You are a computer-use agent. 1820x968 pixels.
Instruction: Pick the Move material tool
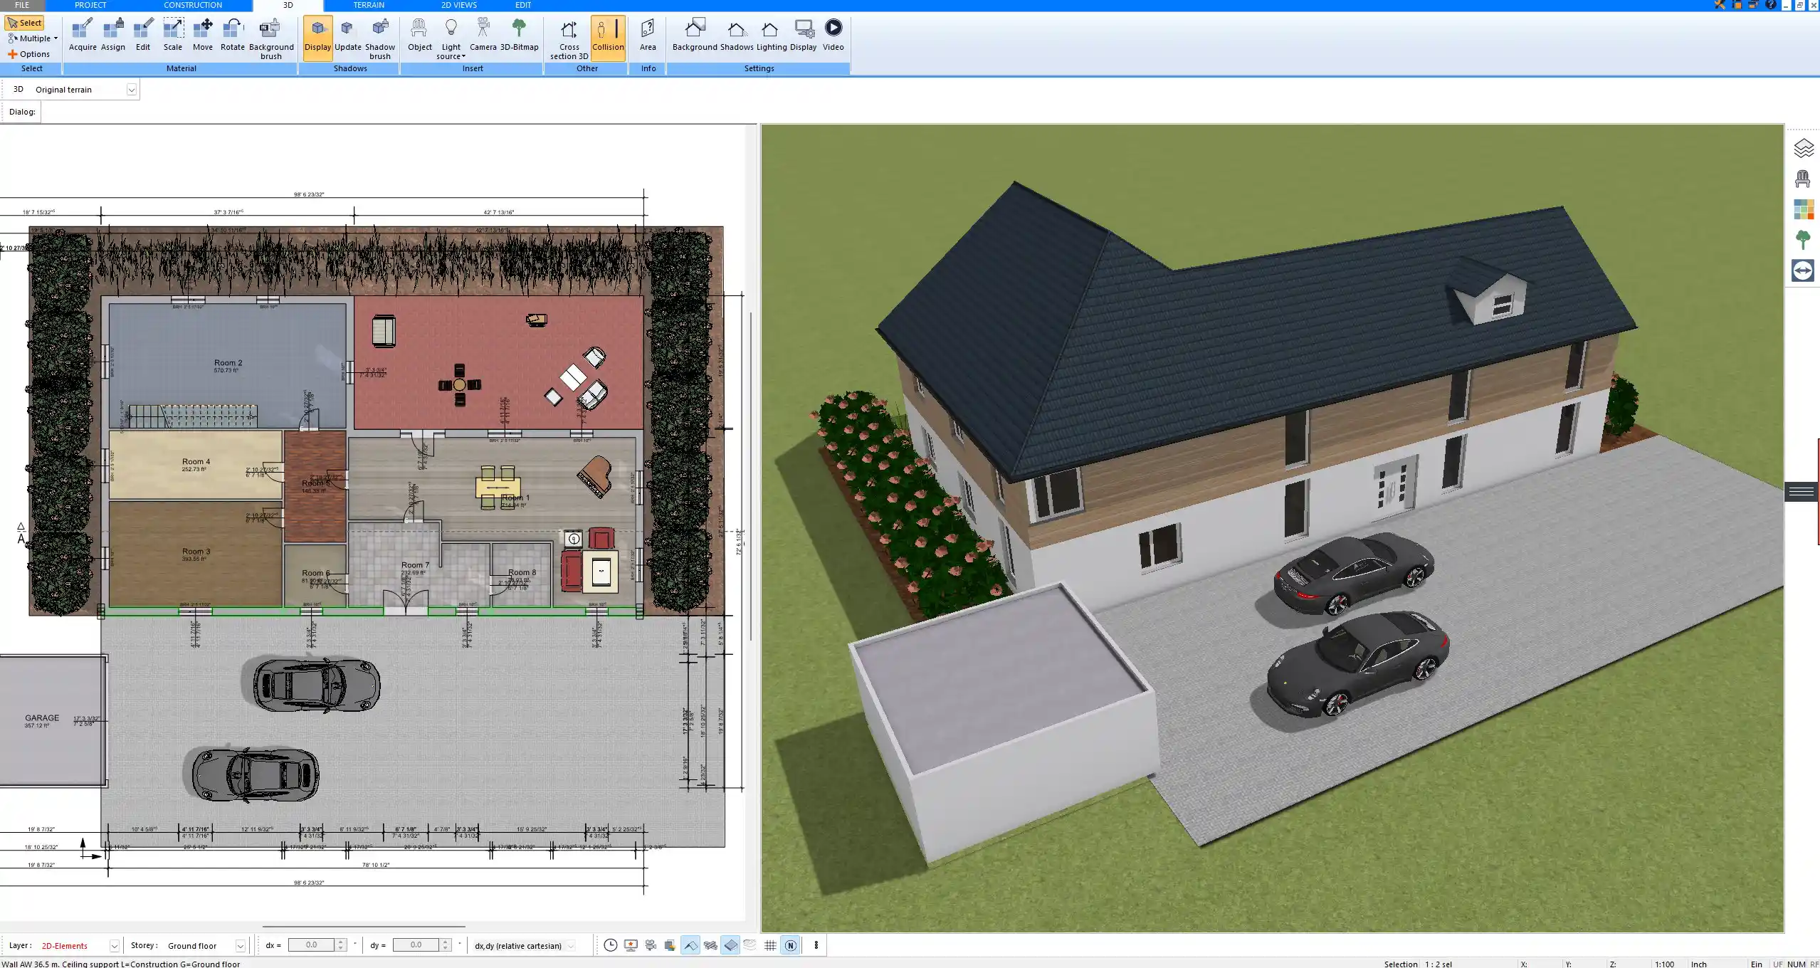coord(203,36)
